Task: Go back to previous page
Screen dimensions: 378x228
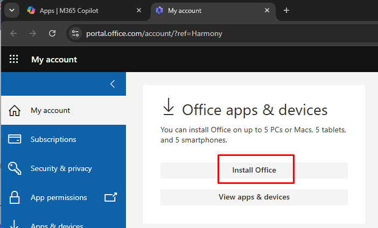Action: 13,33
